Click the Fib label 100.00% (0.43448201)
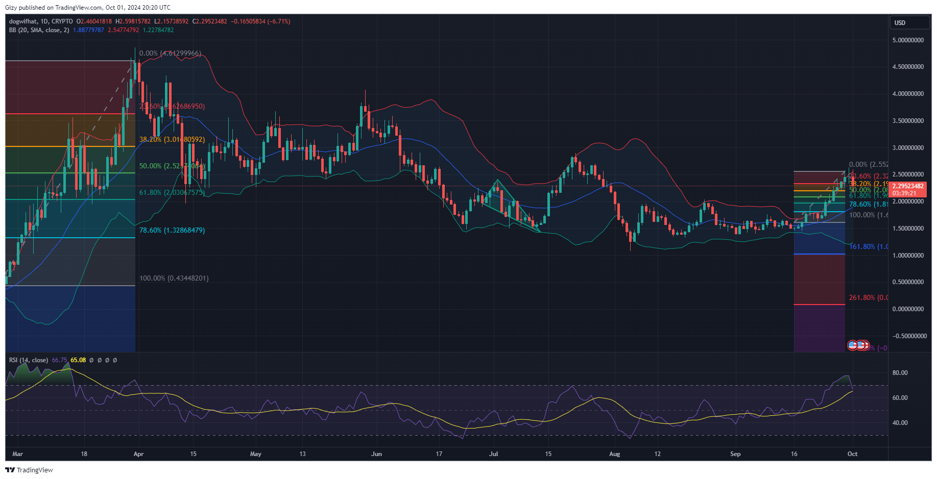Screen dimensions: 937x479 coord(174,278)
